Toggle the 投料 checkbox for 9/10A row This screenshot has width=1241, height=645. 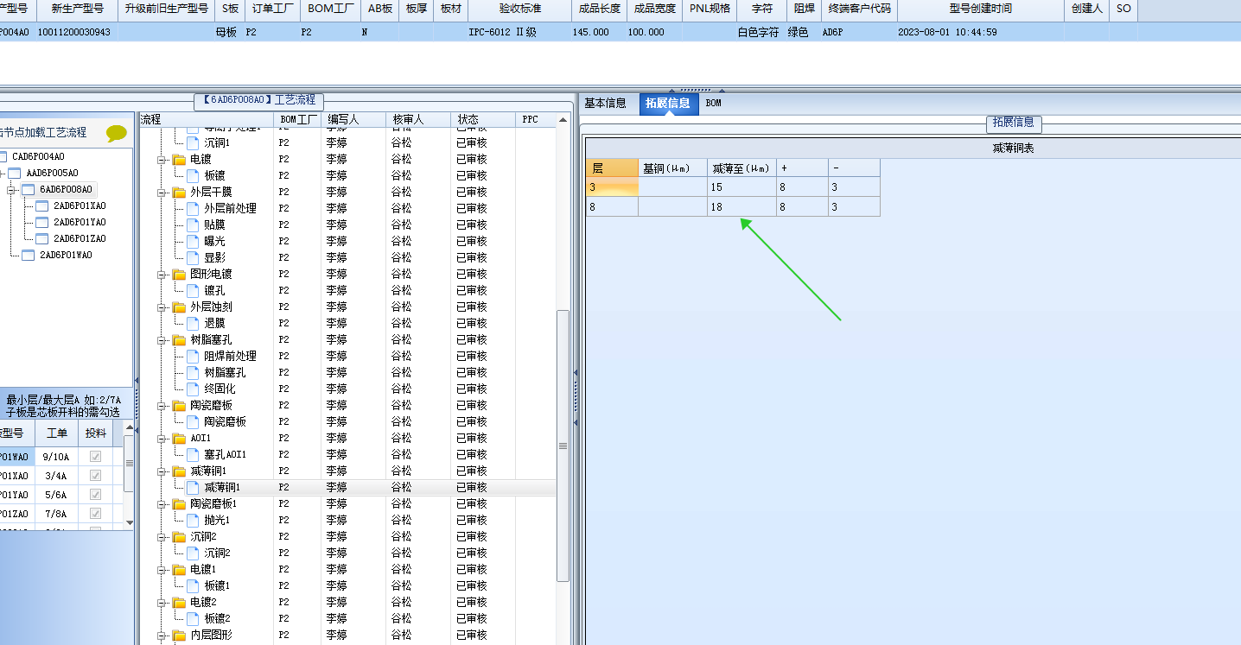pyautogui.click(x=95, y=457)
